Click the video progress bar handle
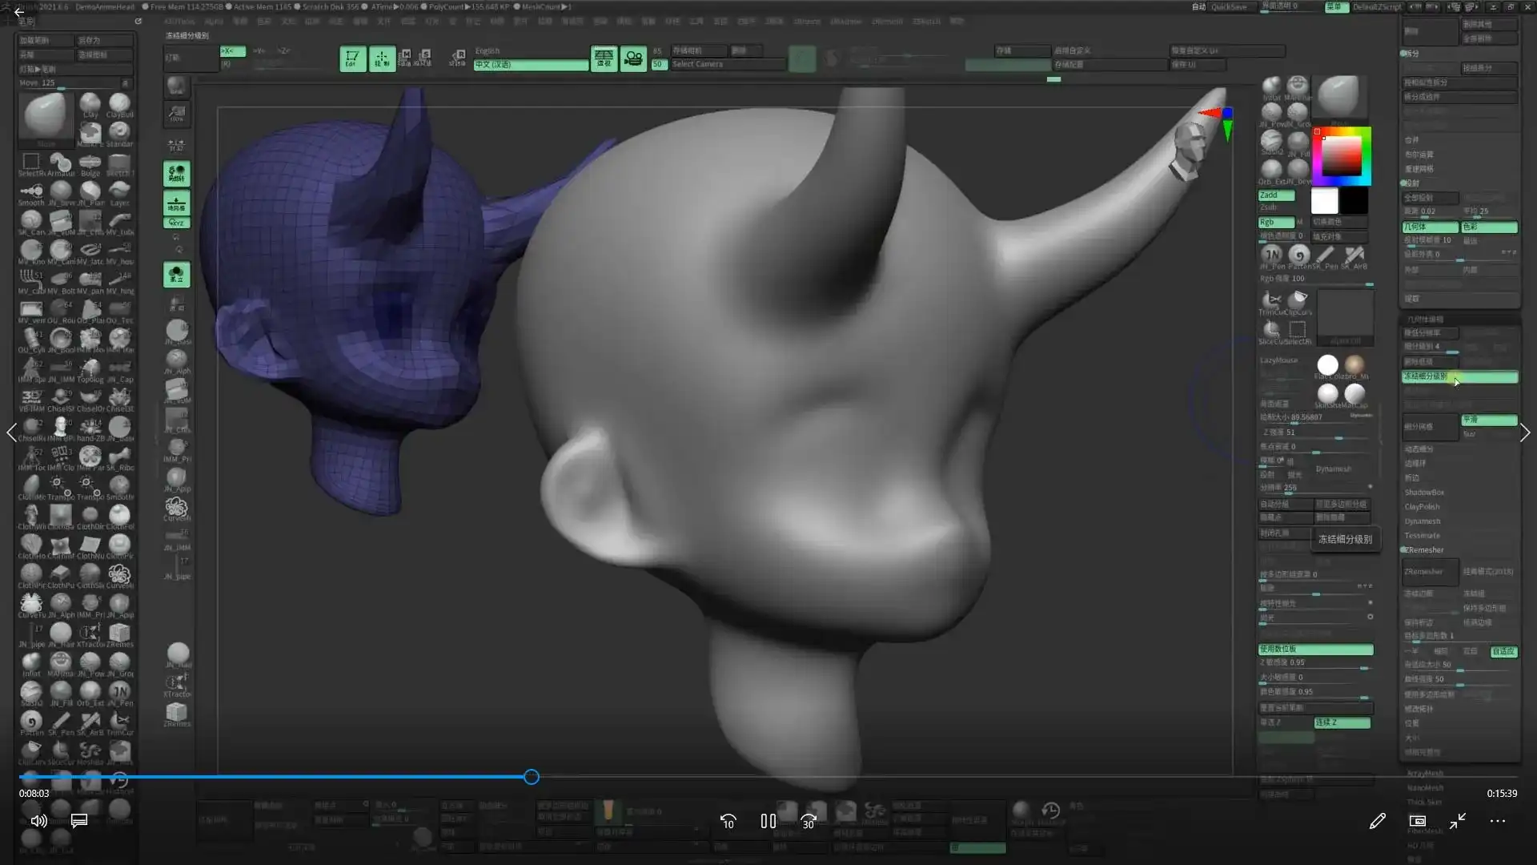1537x865 pixels. pyautogui.click(x=532, y=777)
